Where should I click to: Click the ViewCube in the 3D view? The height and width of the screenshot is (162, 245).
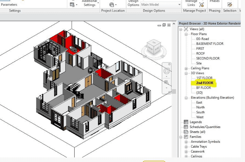click(153, 47)
